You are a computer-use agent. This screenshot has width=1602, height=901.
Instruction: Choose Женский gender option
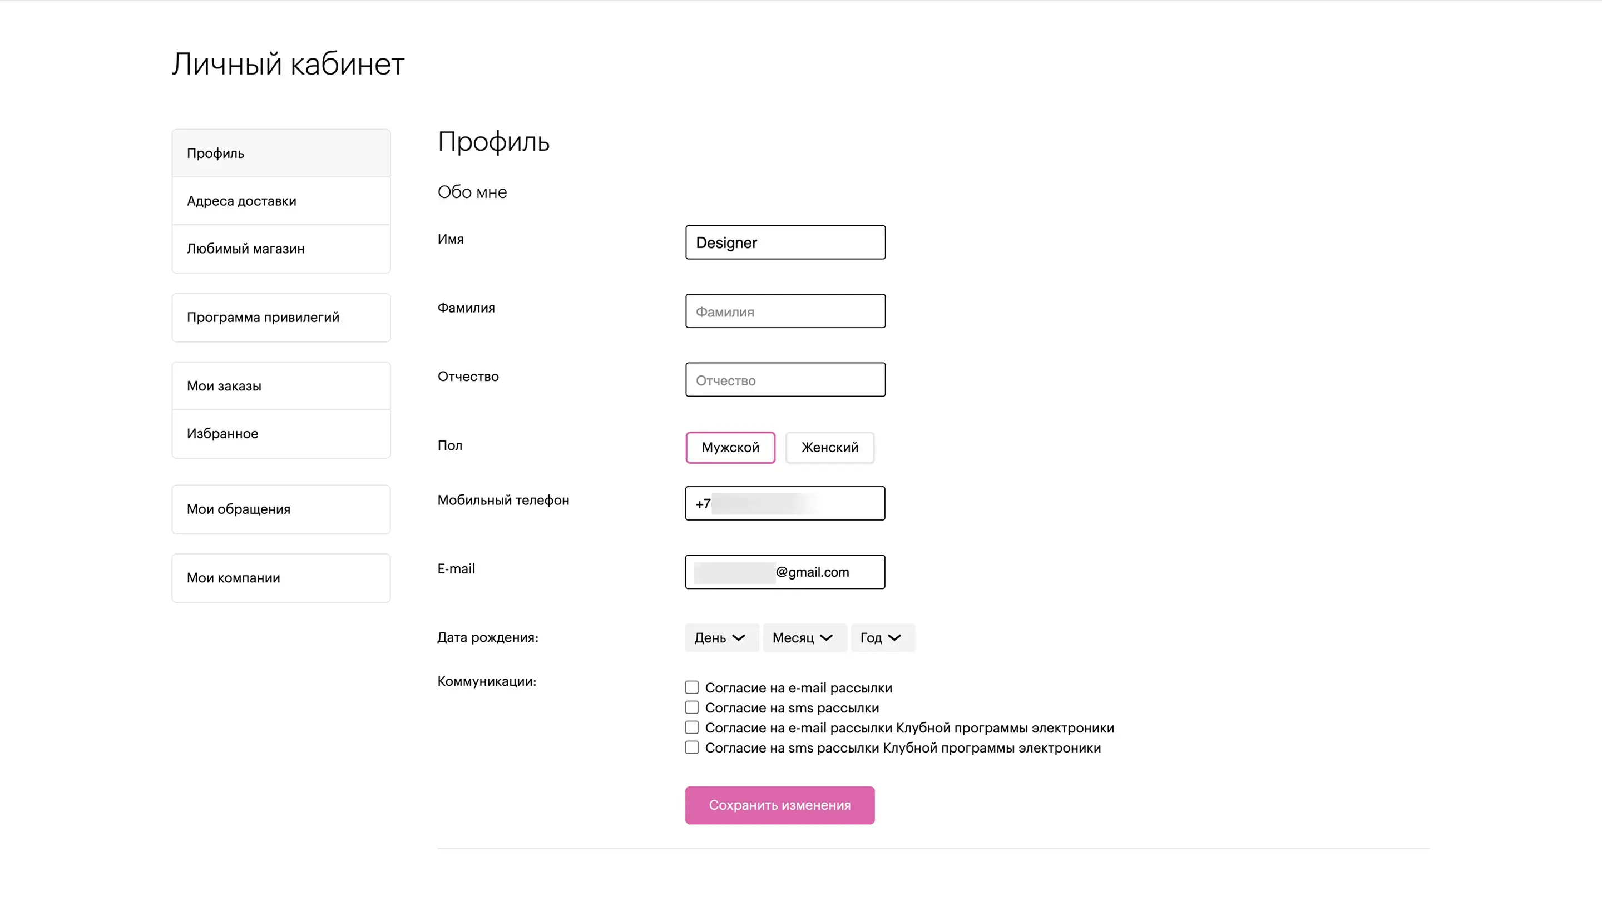pos(829,447)
